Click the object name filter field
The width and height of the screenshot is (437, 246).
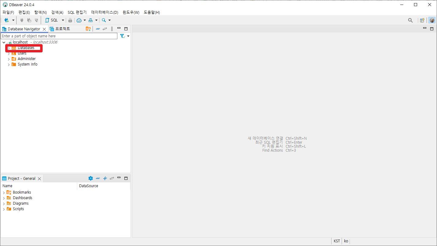pos(59,36)
